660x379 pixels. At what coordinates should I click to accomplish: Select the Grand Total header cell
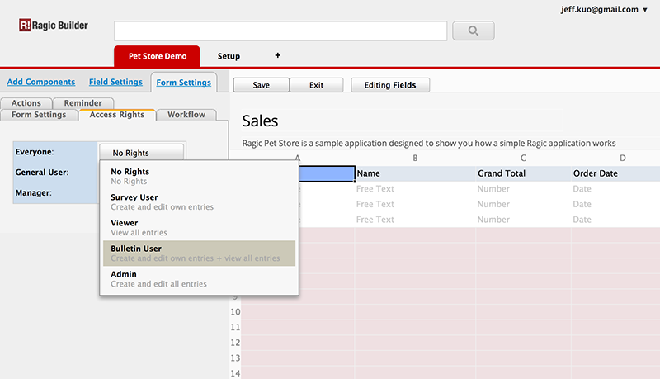[x=523, y=173]
